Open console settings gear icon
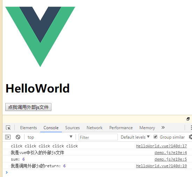The height and width of the screenshot is (177, 192). click(x=190, y=137)
